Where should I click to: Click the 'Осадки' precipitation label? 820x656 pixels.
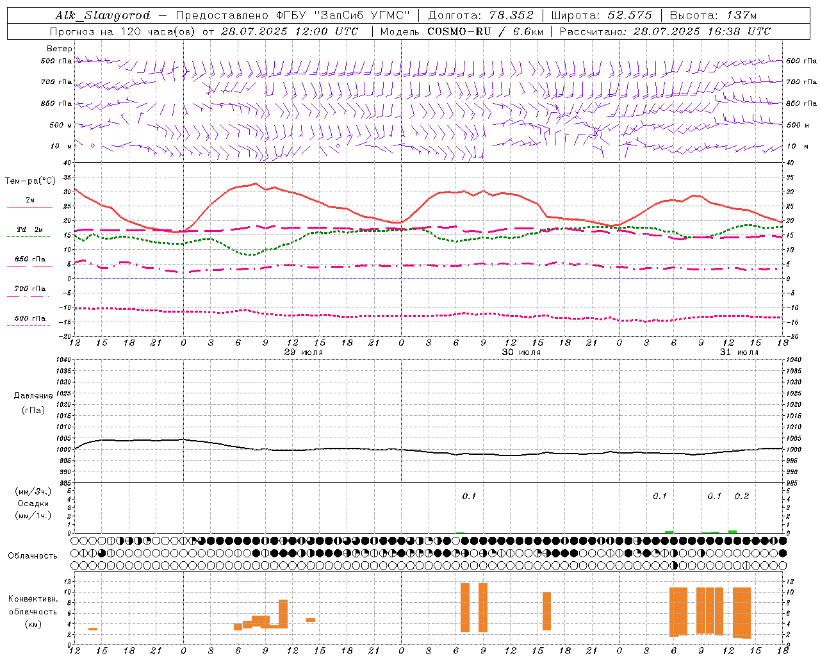point(33,504)
